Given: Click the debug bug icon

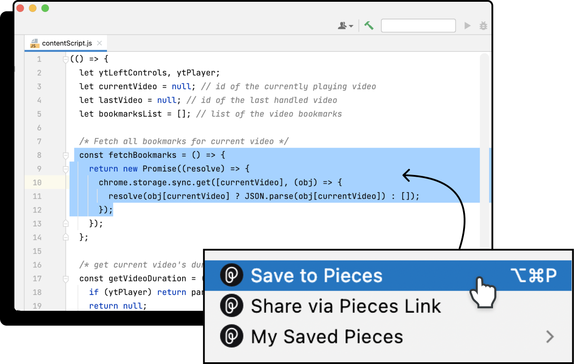Looking at the screenshot, I should pos(483,26).
